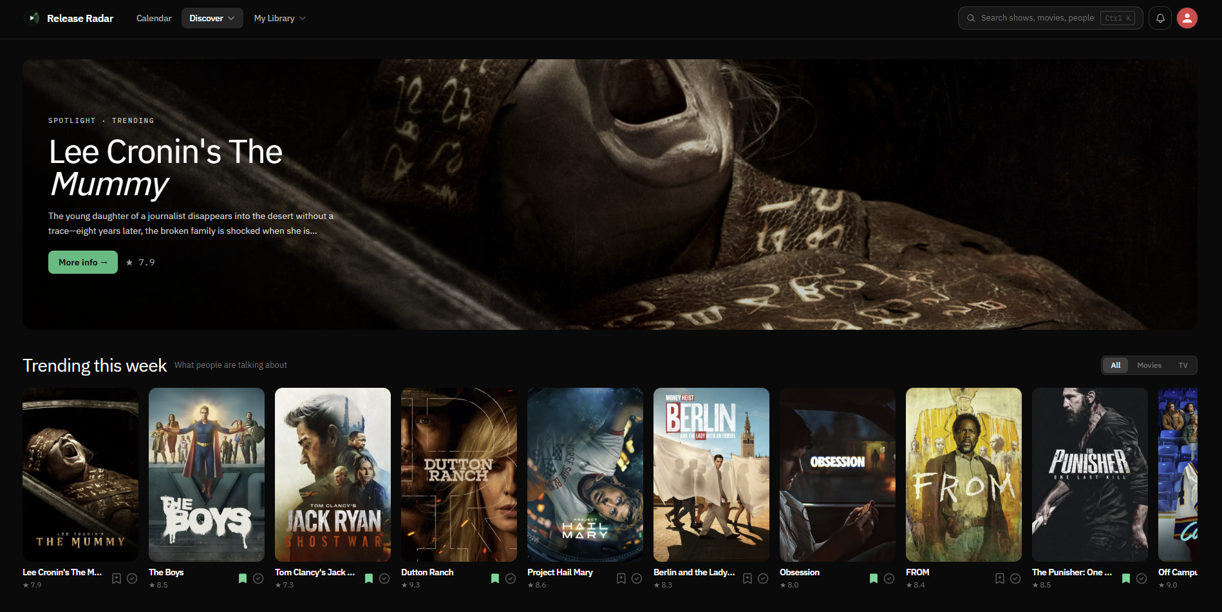1222x612 pixels.
Task: Focus the search shows, movies, people field
Action: tap(1050, 18)
